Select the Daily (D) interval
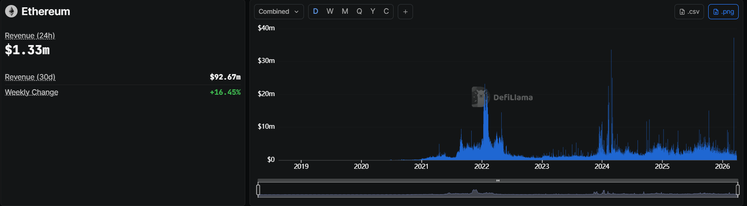747x206 pixels. tap(316, 12)
